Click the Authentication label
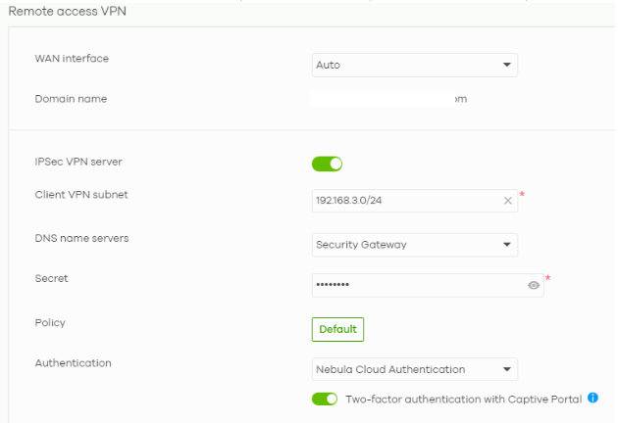Image resolution: width=618 pixels, height=424 pixels. point(73,362)
